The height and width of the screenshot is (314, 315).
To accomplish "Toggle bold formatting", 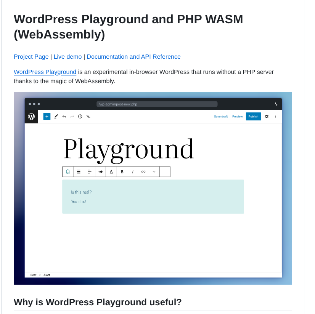I will (x=122, y=171).
